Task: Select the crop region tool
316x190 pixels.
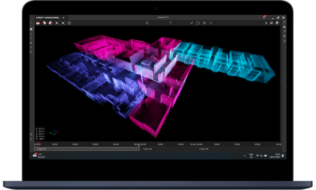Action: (x=198, y=23)
